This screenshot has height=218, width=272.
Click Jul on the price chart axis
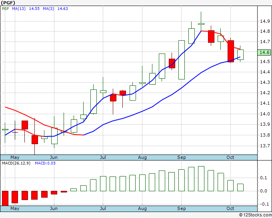pos(103,158)
